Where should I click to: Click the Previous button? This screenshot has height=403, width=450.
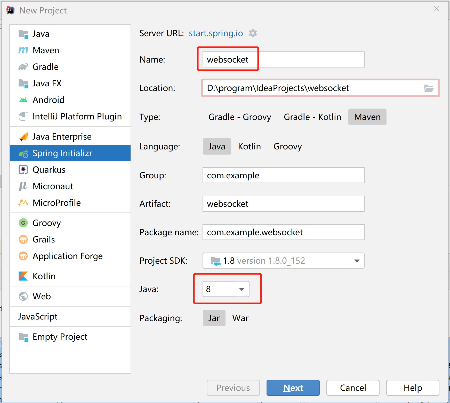(233, 388)
